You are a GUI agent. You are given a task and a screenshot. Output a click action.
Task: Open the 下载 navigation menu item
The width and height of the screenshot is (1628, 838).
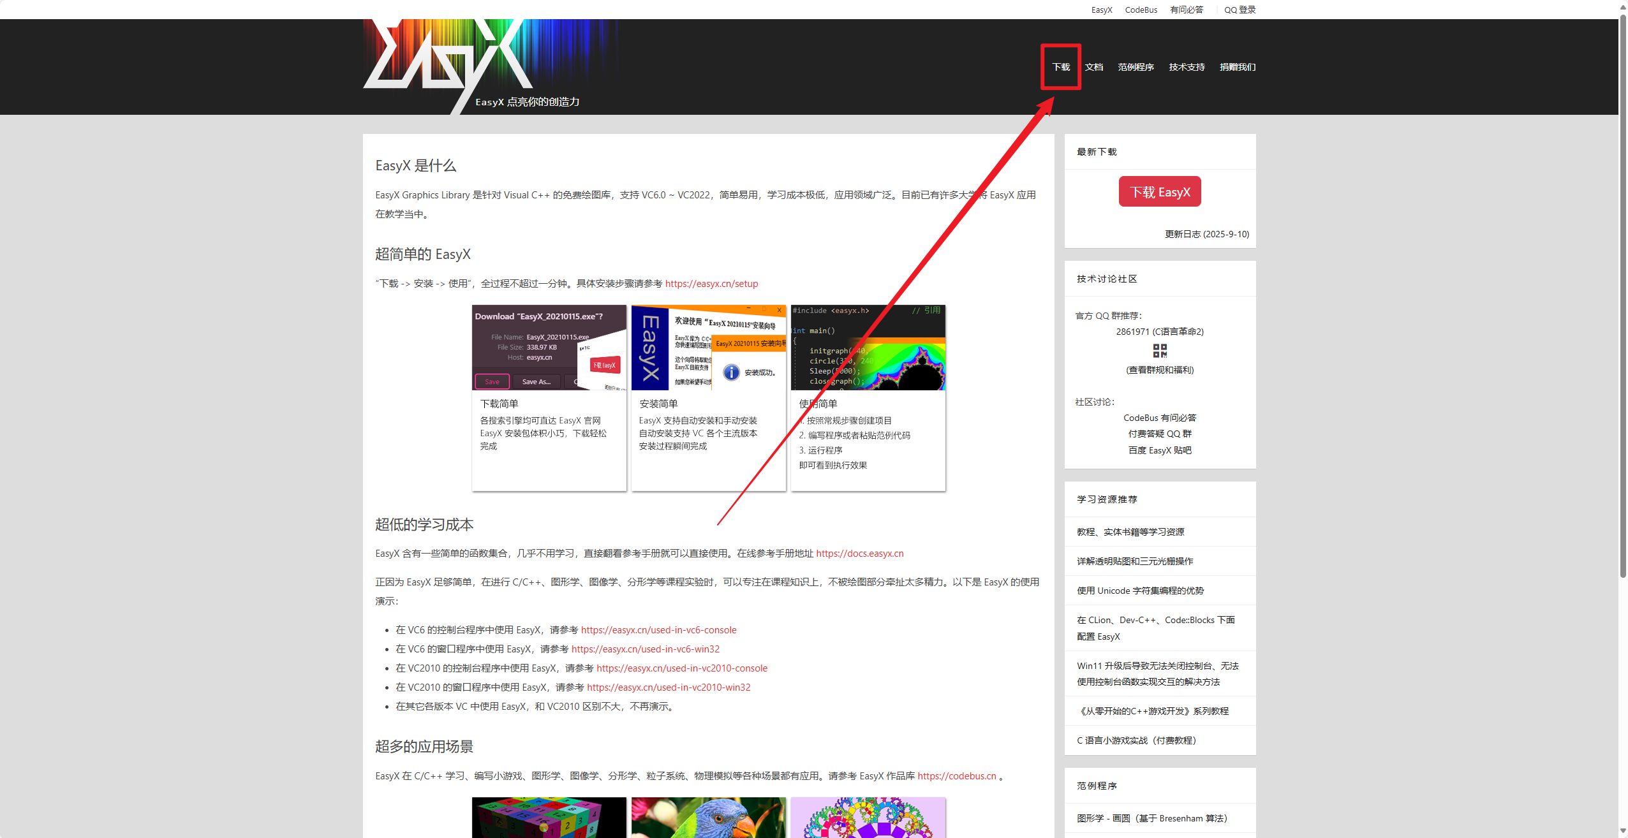pos(1061,67)
